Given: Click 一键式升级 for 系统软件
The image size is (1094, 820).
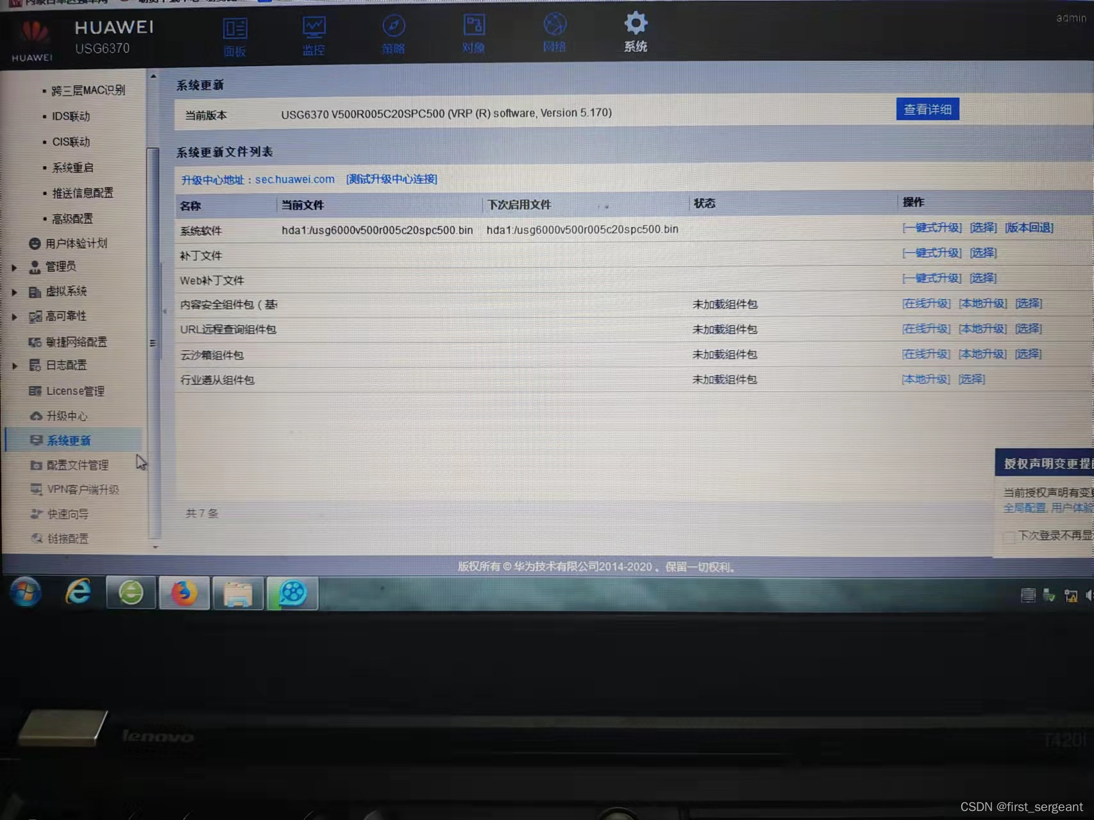Looking at the screenshot, I should 932,228.
